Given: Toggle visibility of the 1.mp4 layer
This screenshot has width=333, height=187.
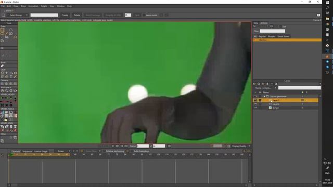Looking at the screenshot, I should point(255,108).
